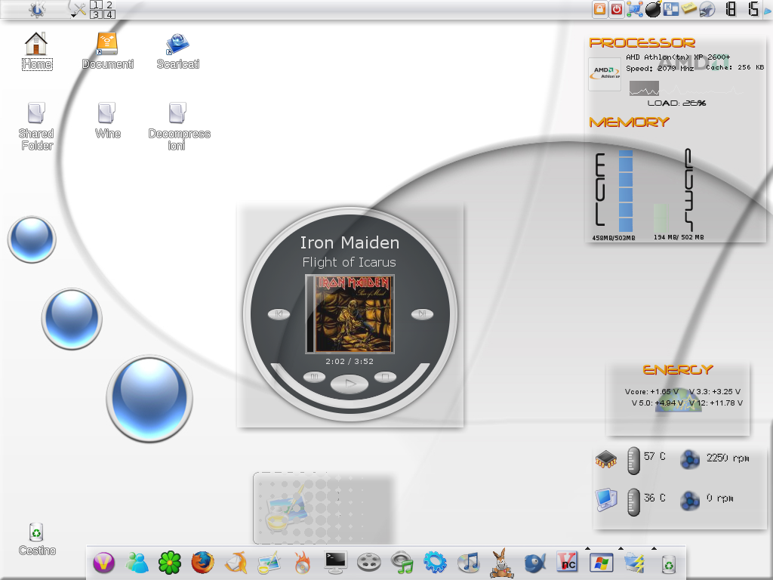Viewport: 773px width, 580px height.
Task: Pause playback in the music widget
Action: click(x=314, y=377)
